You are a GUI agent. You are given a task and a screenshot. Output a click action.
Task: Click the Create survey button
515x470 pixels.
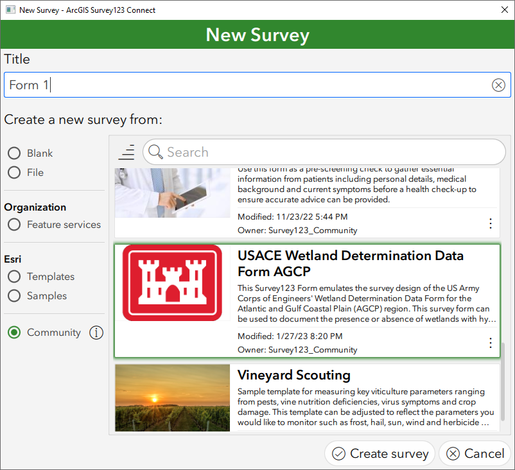tap(380, 453)
